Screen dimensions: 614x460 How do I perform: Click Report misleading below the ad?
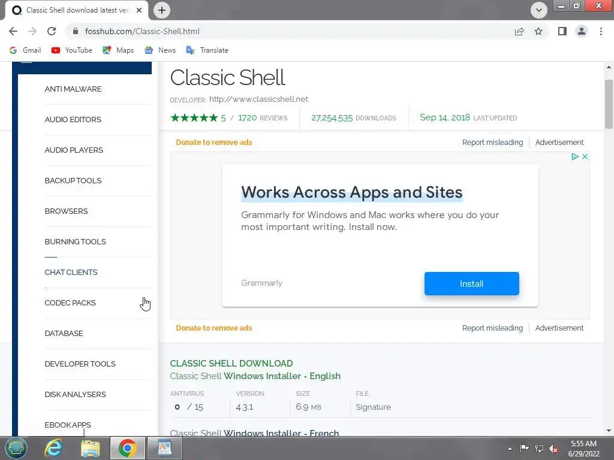(x=492, y=328)
